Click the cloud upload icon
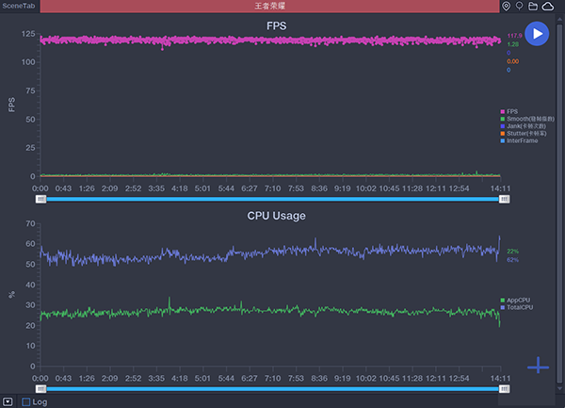This screenshot has height=408, width=565. [x=548, y=7]
